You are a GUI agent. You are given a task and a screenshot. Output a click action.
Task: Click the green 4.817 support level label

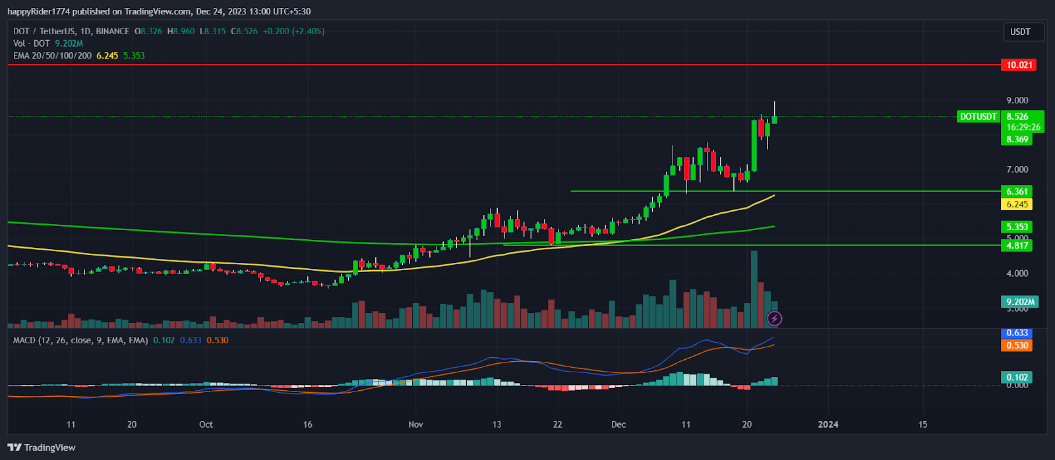point(1016,245)
